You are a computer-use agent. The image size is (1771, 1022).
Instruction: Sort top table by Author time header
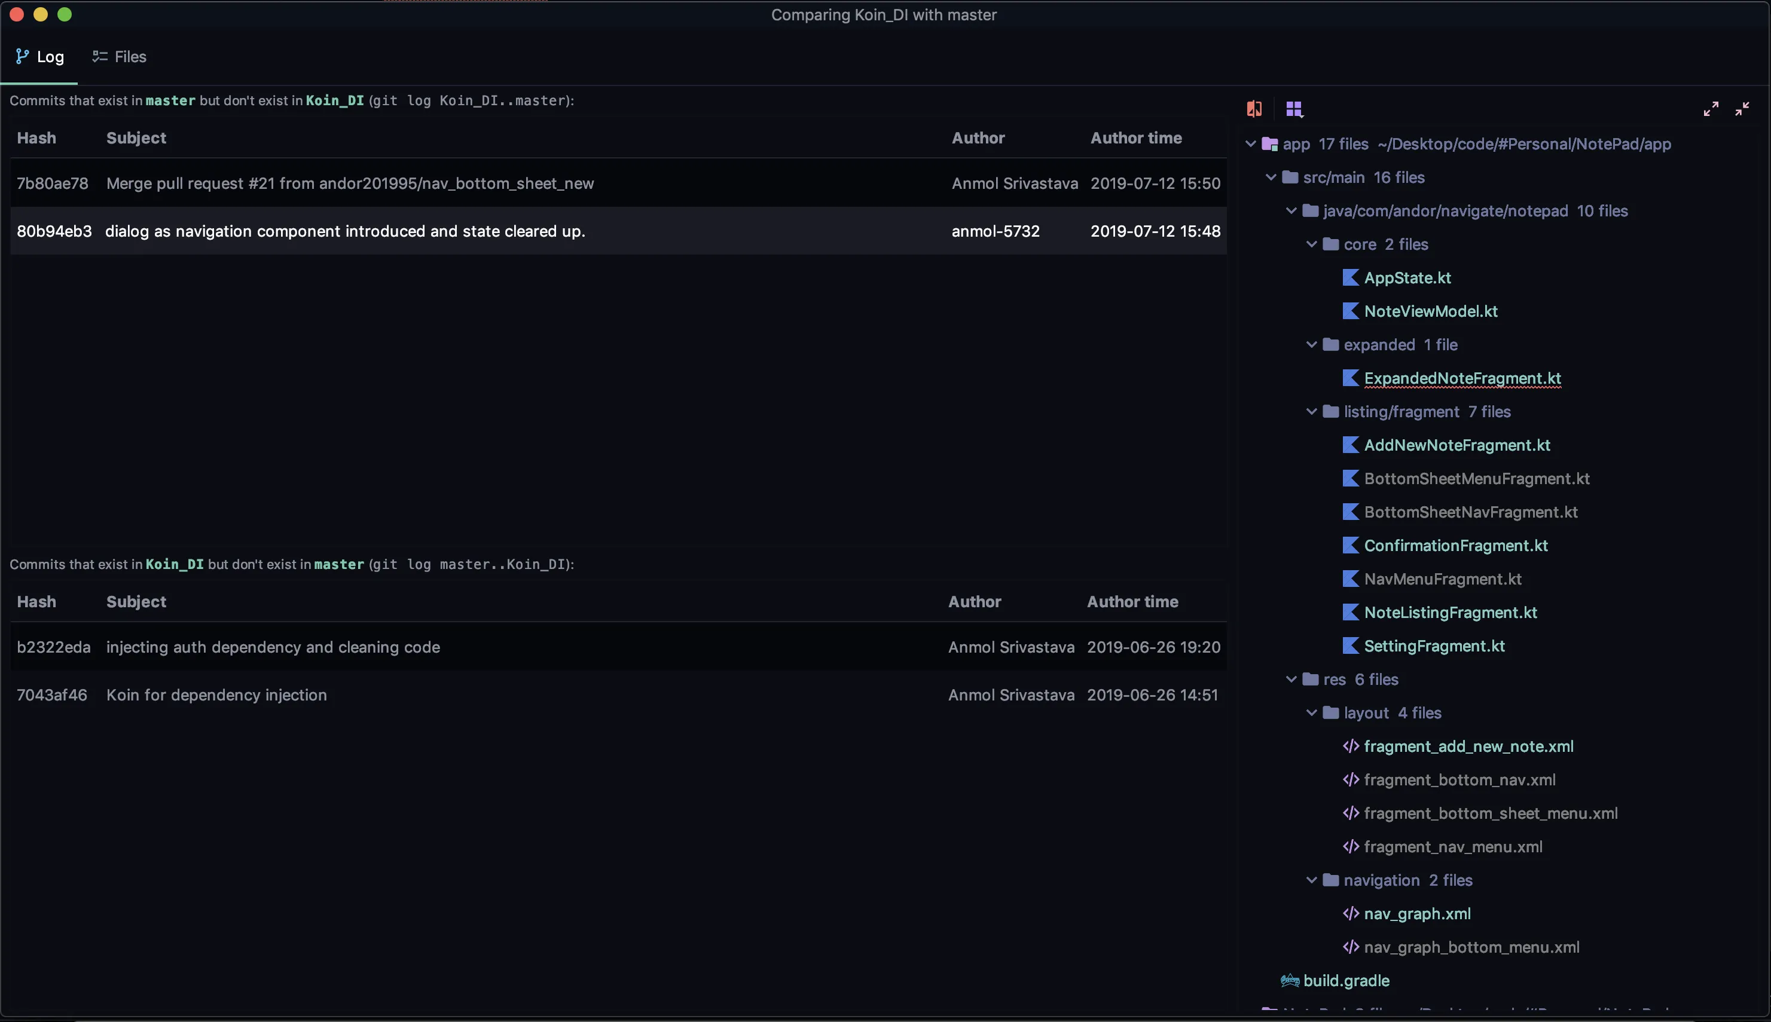pos(1136,138)
